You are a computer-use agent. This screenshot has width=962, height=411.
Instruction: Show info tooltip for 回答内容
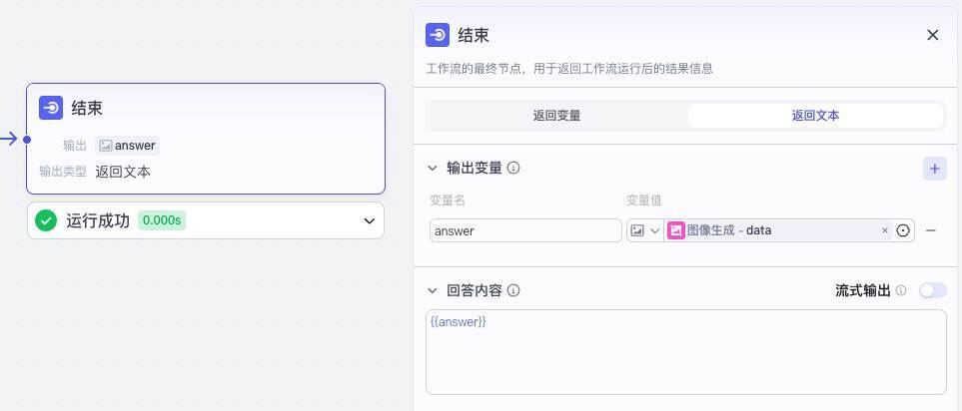[x=514, y=290]
